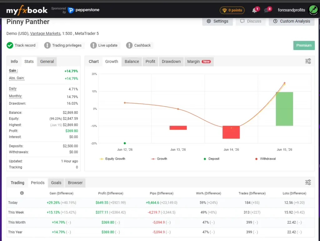
Task: Click the Balance $2,869.80 value
Action: pos(70,113)
